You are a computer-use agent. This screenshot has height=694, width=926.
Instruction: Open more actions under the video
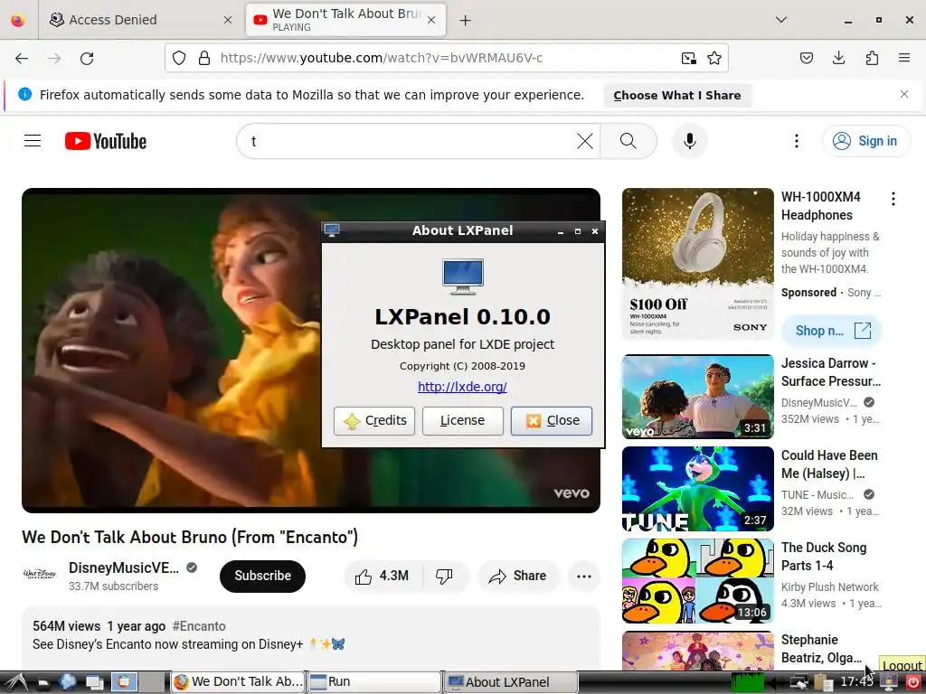click(584, 576)
